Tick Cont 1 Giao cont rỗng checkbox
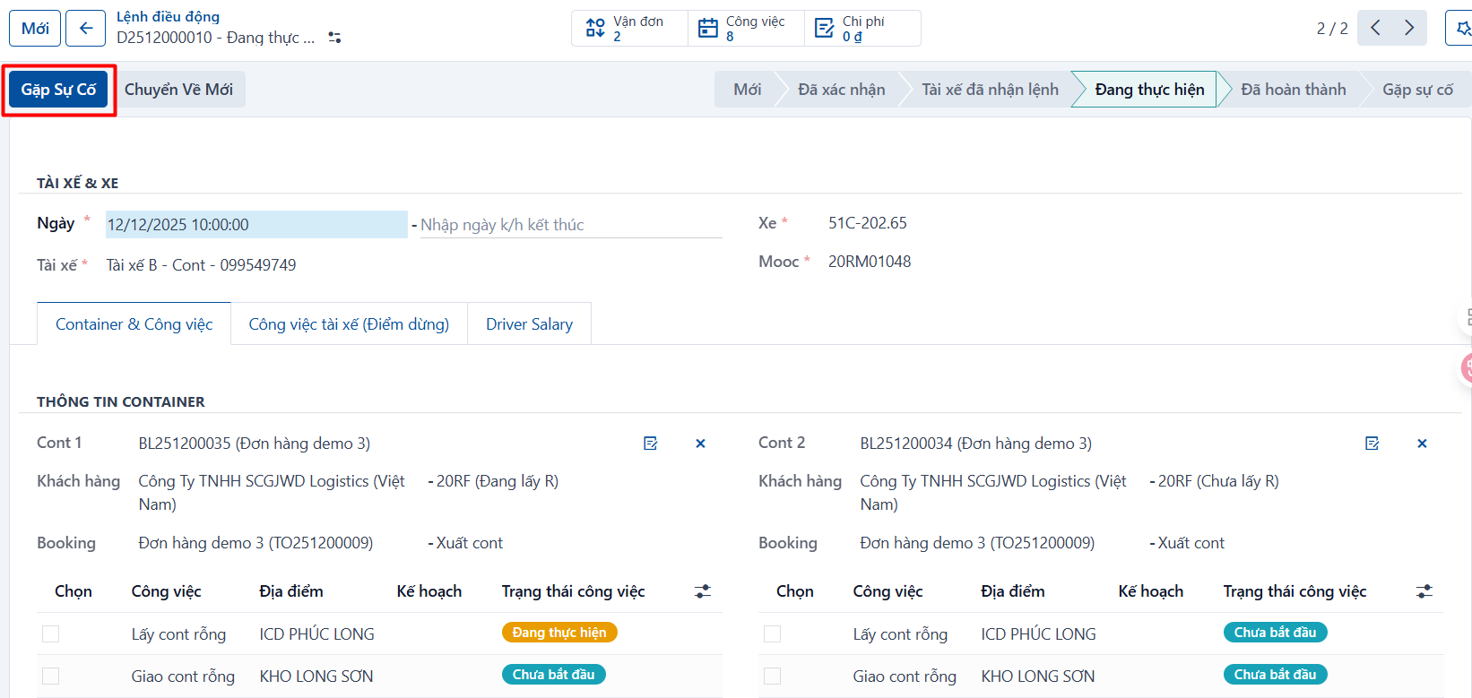The height and width of the screenshot is (698, 1472). point(51,676)
